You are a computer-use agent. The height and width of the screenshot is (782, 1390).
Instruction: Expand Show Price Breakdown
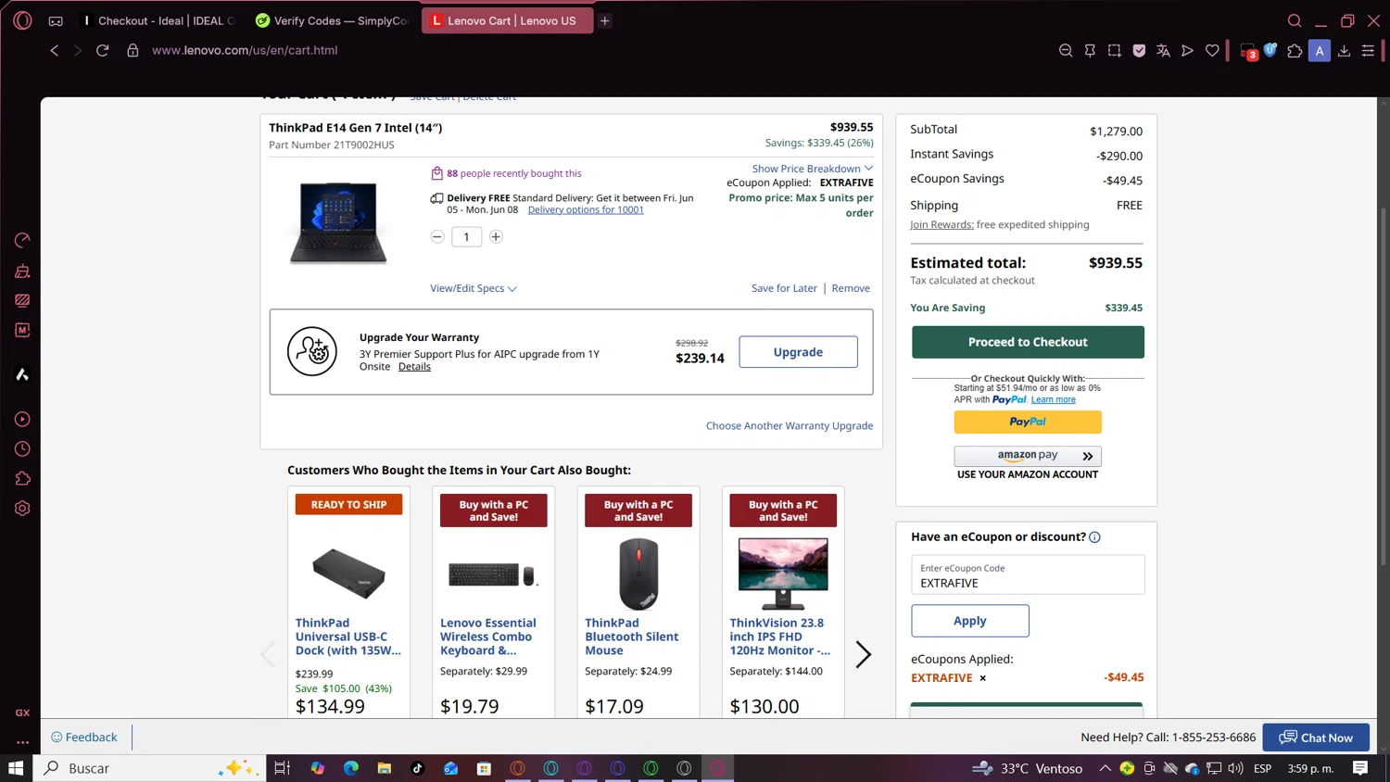click(813, 169)
